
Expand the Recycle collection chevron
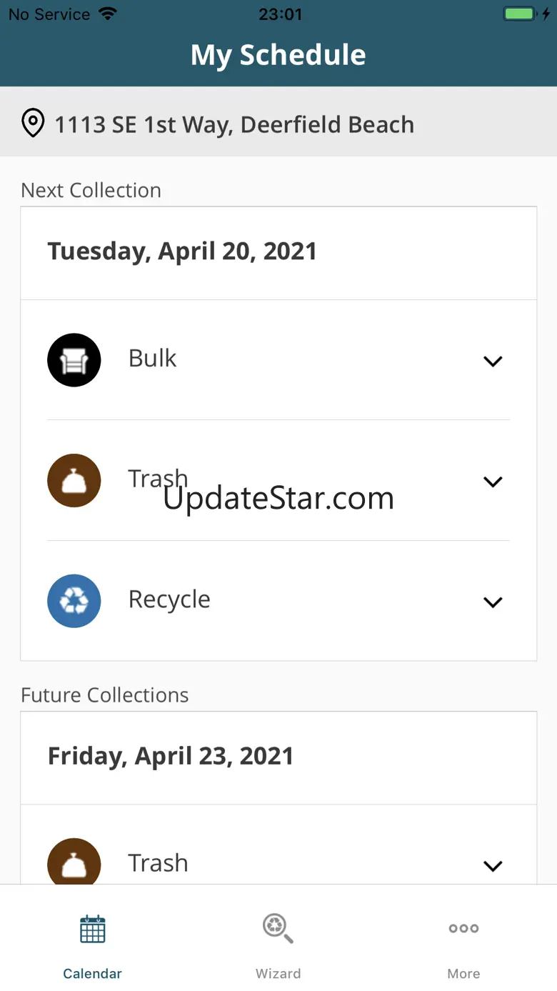pyautogui.click(x=493, y=602)
